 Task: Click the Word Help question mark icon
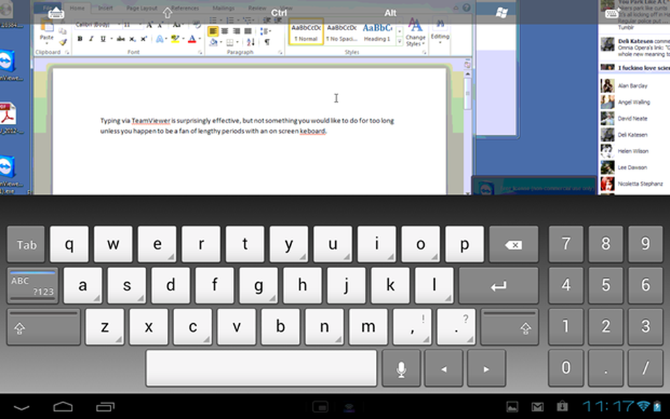pos(466,7)
